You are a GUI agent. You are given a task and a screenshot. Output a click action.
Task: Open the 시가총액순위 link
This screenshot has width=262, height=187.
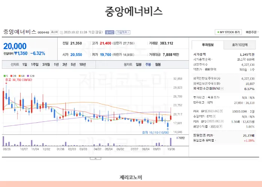pyautogui.click(x=203, y=59)
